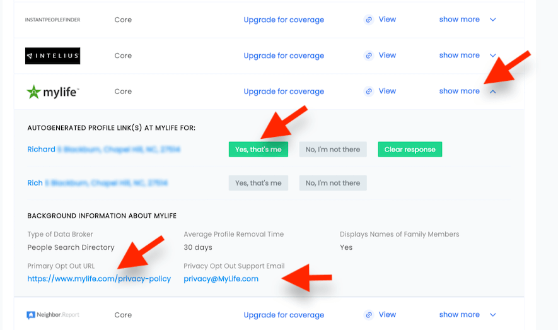
Task: Click link icon in Neighbor Report row
Action: point(369,315)
